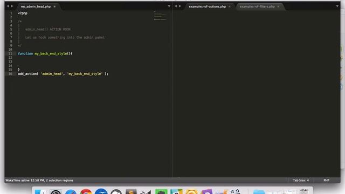This screenshot has height=194, width=345.
Task: Click line number 1 in gutter
Action: pos(11,13)
